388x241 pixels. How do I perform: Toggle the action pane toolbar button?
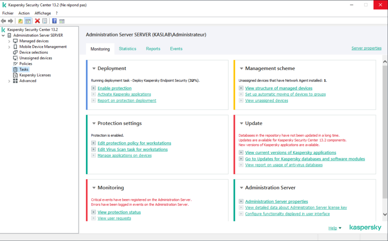[62, 21]
